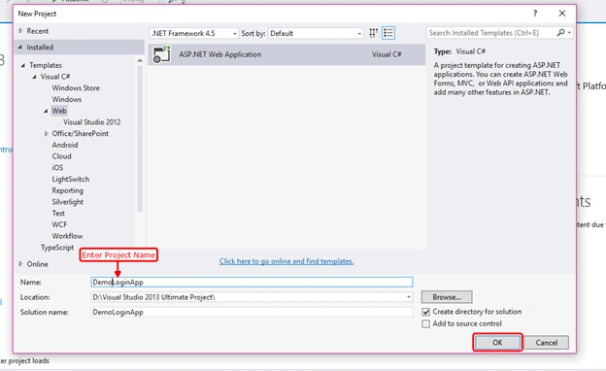Close the New Project dialog
This screenshot has height=371, width=606.
tap(562, 14)
